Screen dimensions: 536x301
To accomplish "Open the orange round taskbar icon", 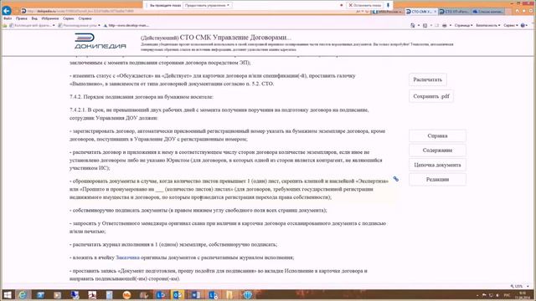I will [126, 295].
